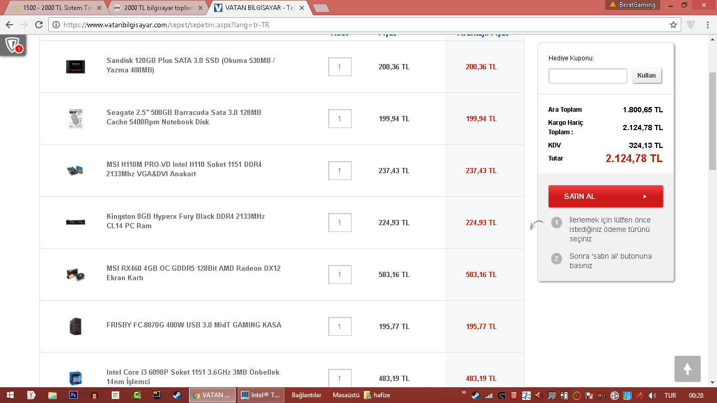Click the SATIN AL purchase button

(606, 196)
